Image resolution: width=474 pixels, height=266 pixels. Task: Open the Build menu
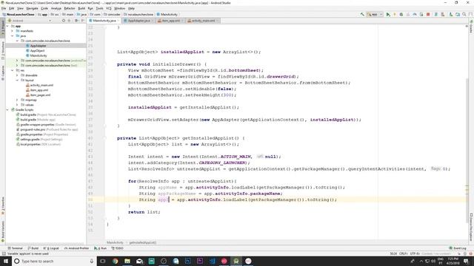(81, 8)
